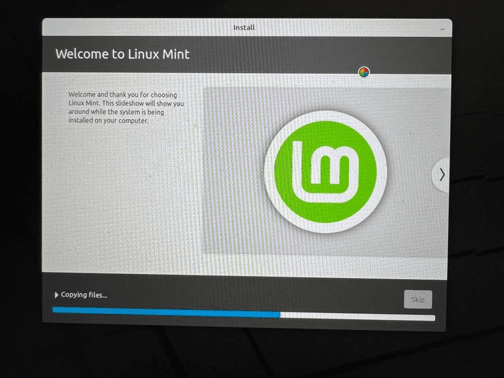The width and height of the screenshot is (504, 378).
Task: Advance slideshow with the right arrow
Action: pyautogui.click(x=442, y=175)
